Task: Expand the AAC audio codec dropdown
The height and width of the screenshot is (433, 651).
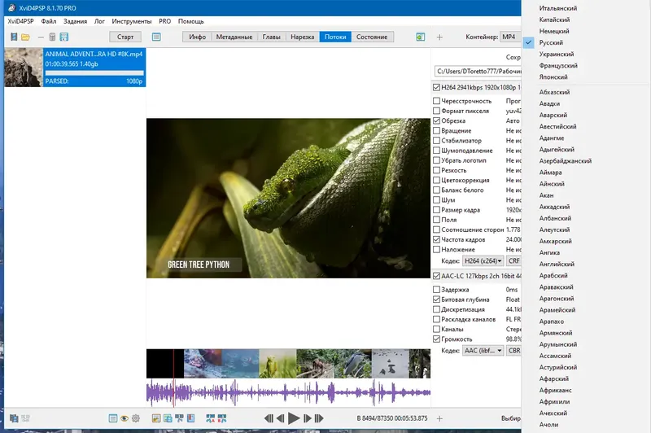Action: 483,351
